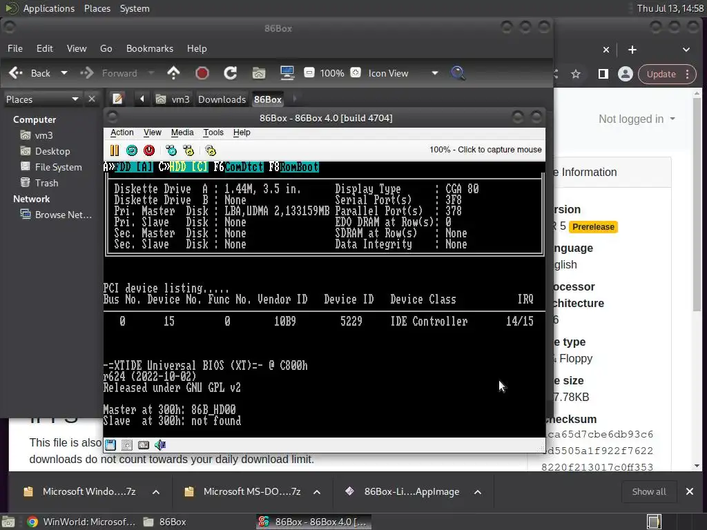Expand options for 86Box-Li....AppImage download
This screenshot has width=707, height=530.
478,491
